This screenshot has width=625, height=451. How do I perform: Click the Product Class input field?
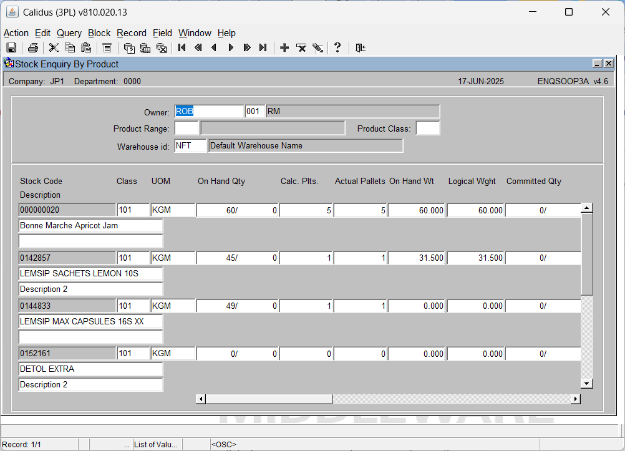(x=428, y=129)
